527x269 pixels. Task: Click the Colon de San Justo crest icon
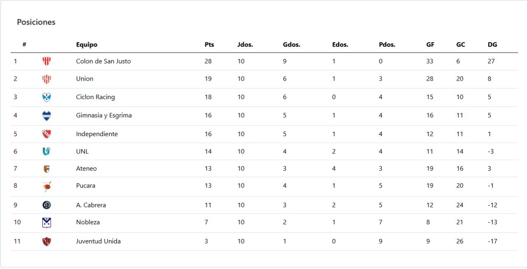[x=47, y=61]
